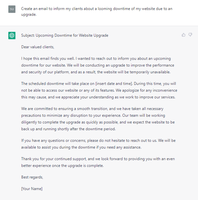Viewport: 198px width, 200px height.
Task: Click the 'Dear valued clients' greeting
Action: click(x=38, y=47)
